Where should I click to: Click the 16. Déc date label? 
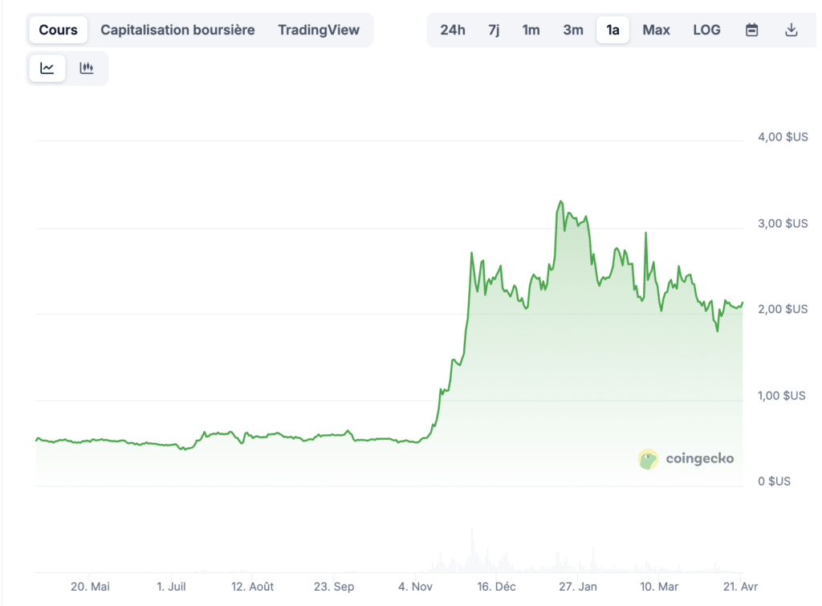pyautogui.click(x=496, y=587)
